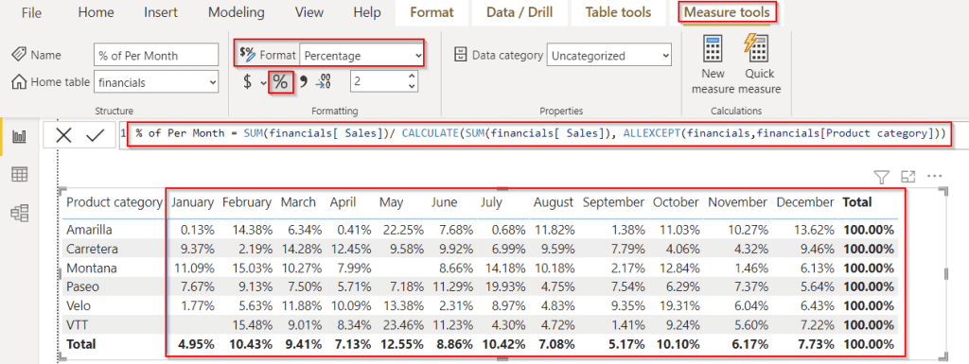969x364 pixels.
Task: Switch to Data view table icon
Action: pyautogui.click(x=20, y=175)
